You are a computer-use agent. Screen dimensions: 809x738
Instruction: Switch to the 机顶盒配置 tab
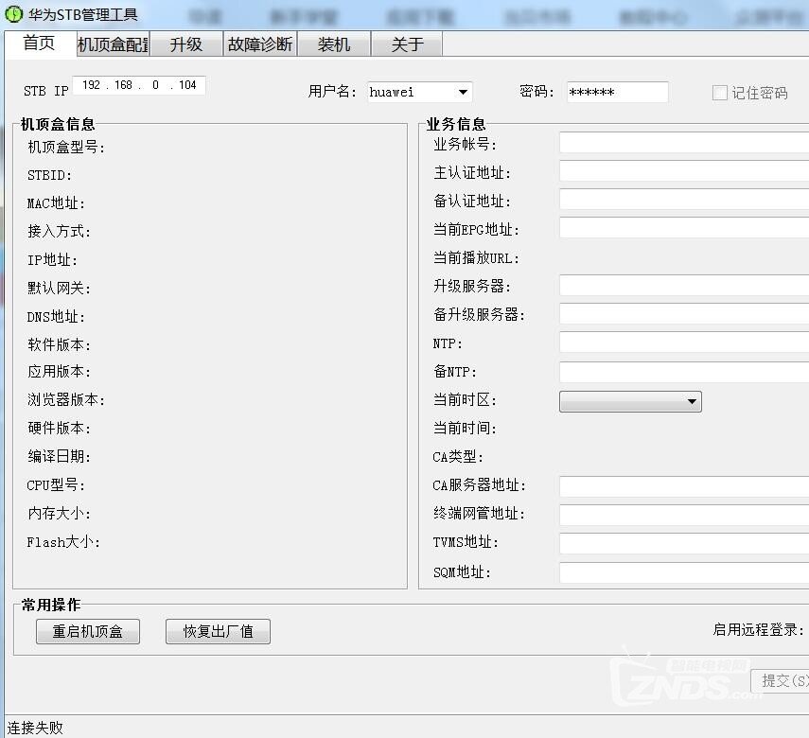[113, 44]
